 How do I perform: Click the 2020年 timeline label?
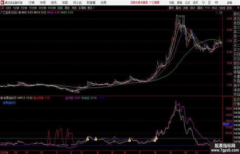[4, 152]
